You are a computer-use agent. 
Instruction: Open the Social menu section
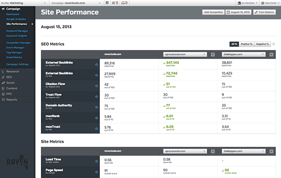pos(18,83)
